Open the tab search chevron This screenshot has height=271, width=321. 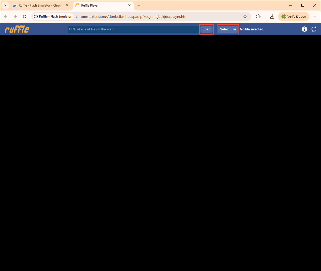[5, 5]
